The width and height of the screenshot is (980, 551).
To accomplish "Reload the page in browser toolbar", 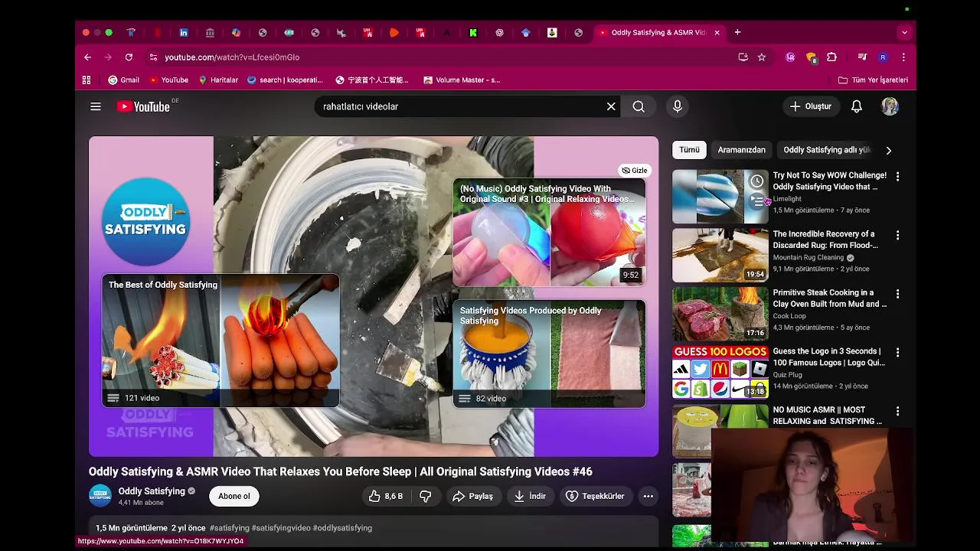I will pyautogui.click(x=129, y=57).
